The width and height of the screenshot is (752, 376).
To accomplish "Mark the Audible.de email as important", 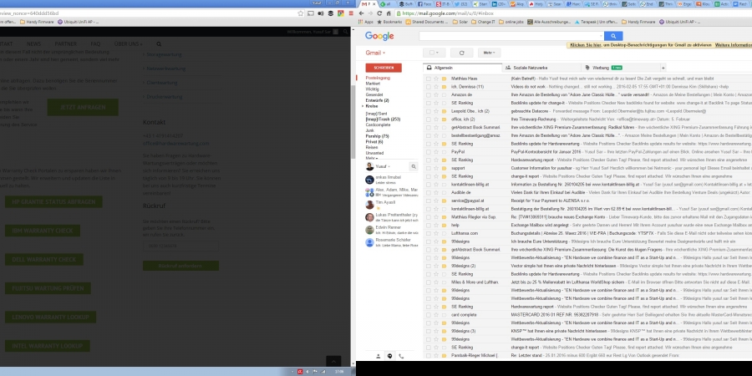I will click(x=445, y=192).
